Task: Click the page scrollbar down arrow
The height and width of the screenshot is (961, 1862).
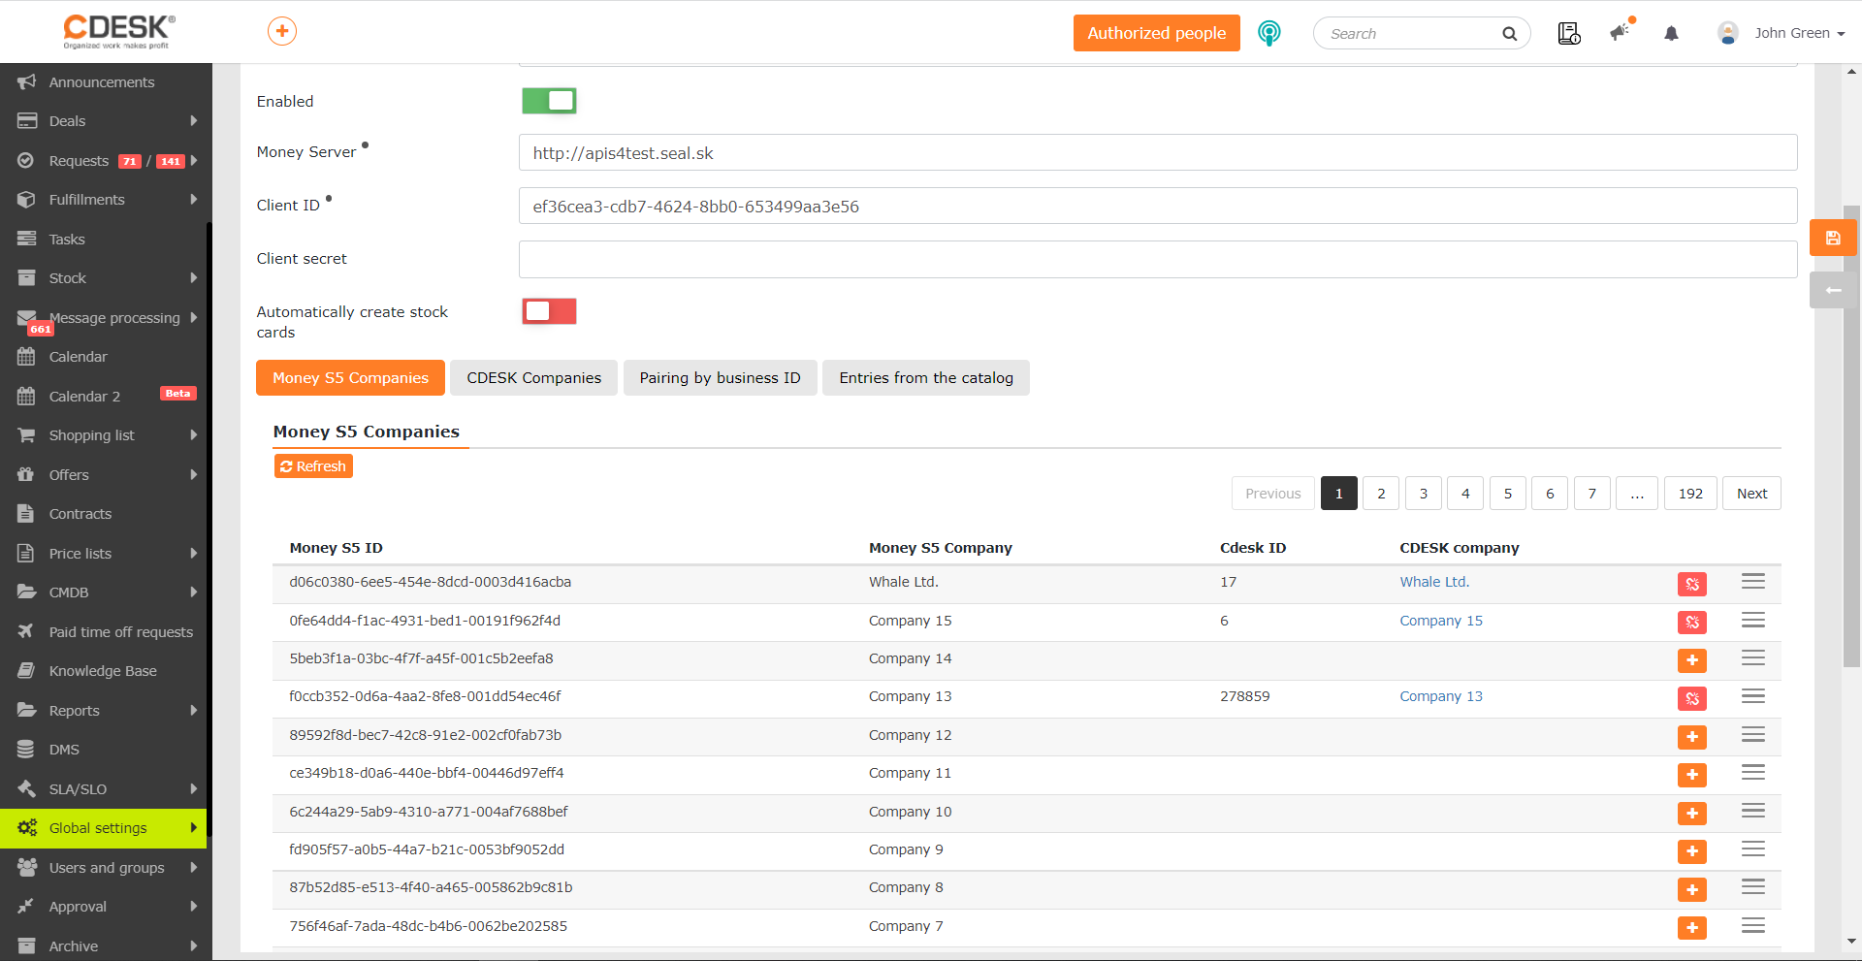Action: click(1851, 941)
